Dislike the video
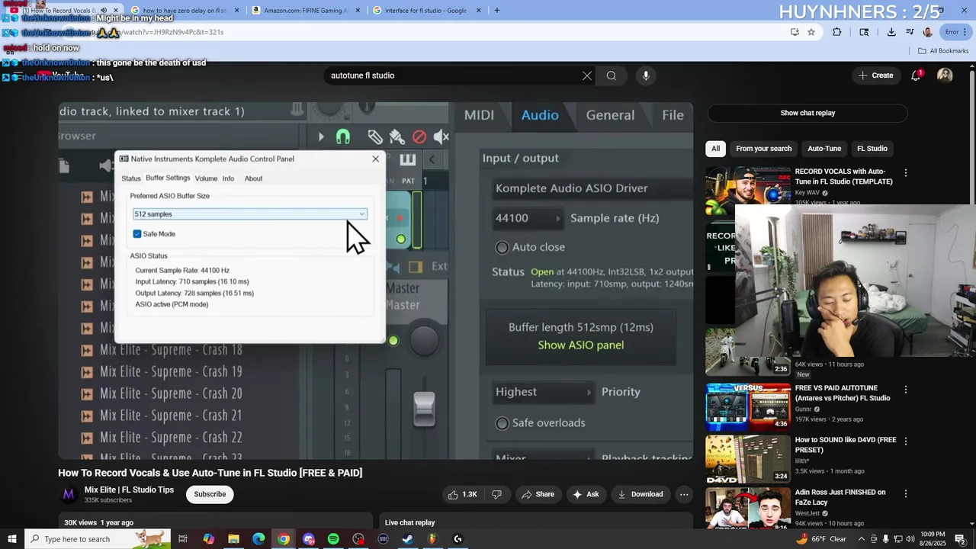Image resolution: width=976 pixels, height=549 pixels. pos(496,494)
